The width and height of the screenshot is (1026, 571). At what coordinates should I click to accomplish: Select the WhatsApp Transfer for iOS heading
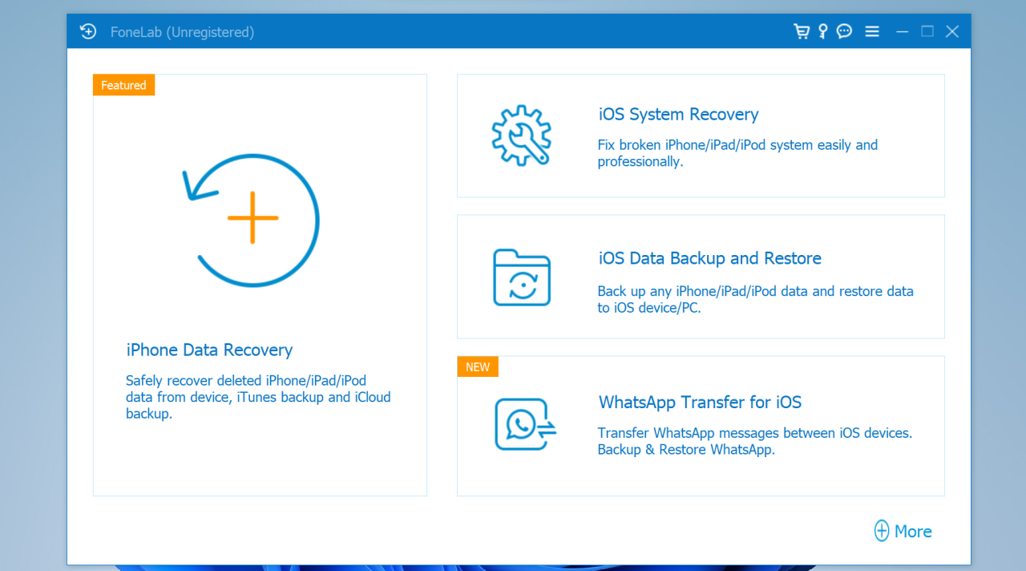pos(700,403)
